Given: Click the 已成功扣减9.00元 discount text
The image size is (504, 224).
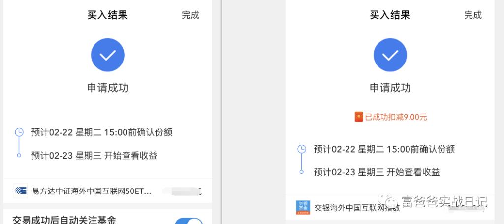Looking at the screenshot, I should click(396, 117).
